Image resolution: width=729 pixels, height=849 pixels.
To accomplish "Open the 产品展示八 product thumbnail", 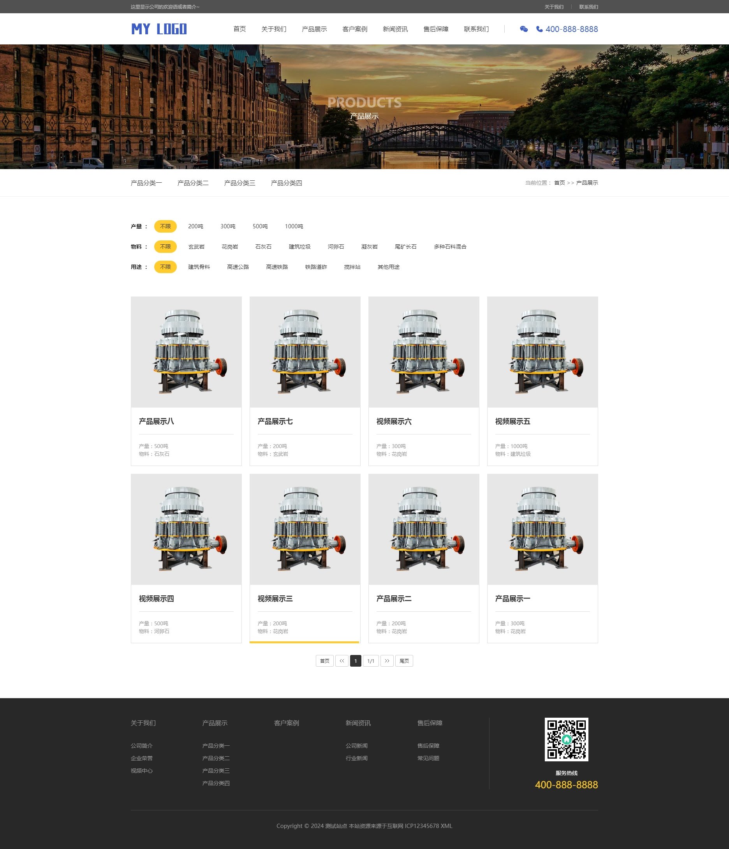I will [x=186, y=352].
